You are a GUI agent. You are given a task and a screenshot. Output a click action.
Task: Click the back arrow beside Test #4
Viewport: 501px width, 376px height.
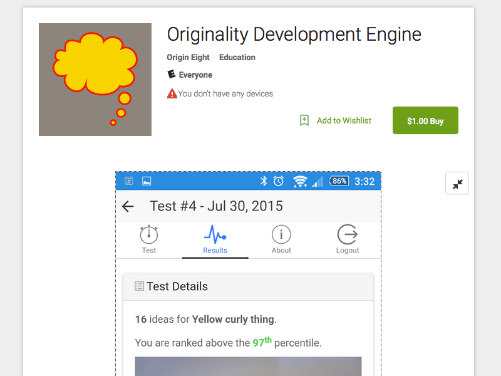coord(128,206)
